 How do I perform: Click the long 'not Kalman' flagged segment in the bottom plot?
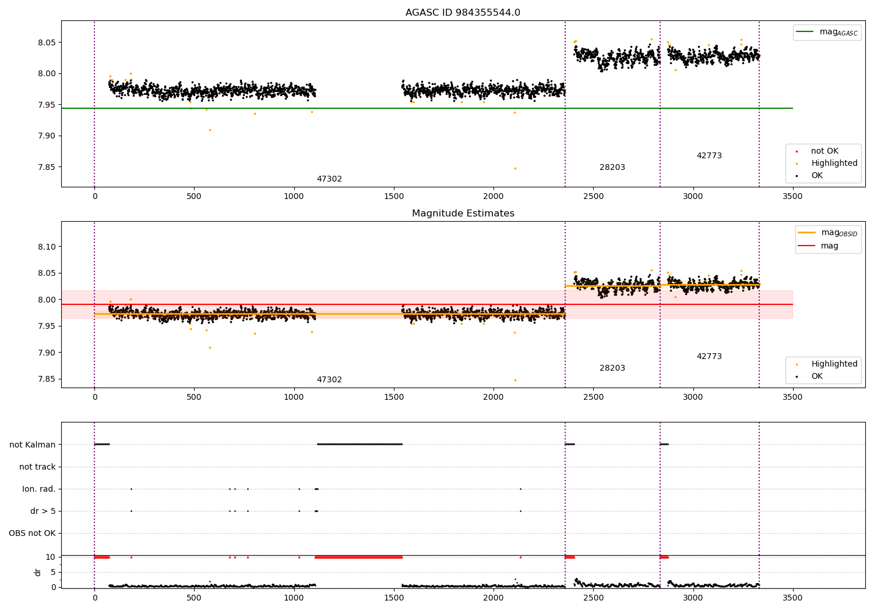pos(360,445)
